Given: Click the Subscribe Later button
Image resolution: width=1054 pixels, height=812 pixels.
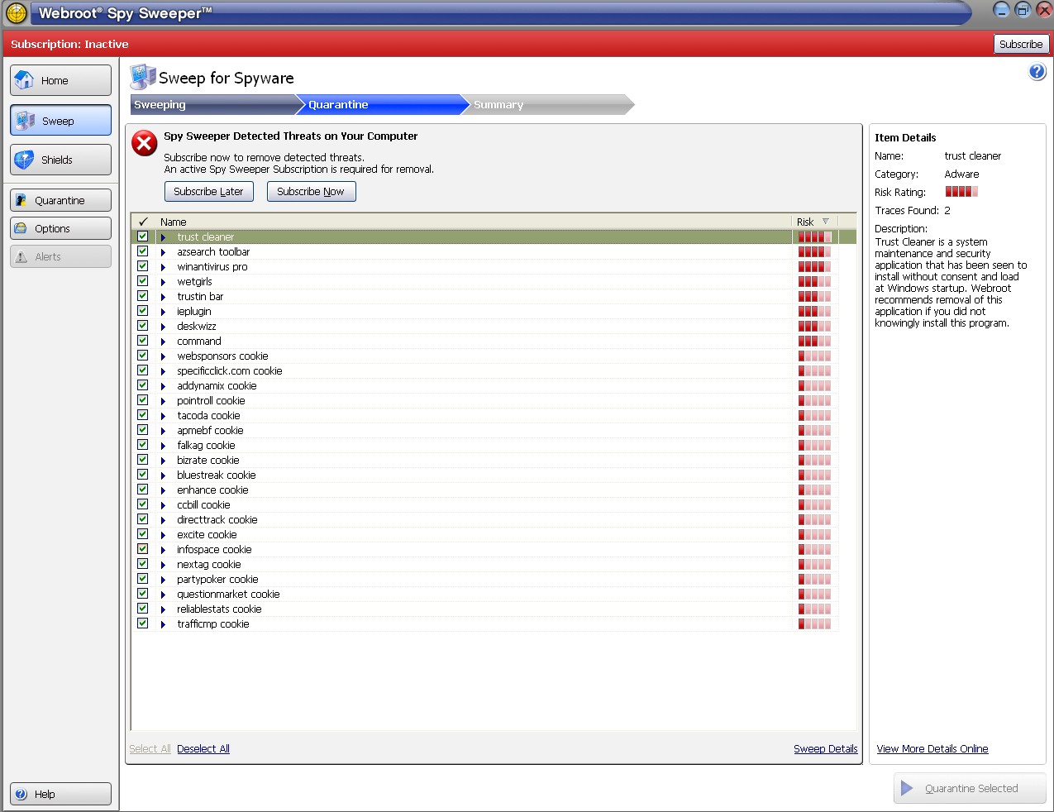Looking at the screenshot, I should tap(208, 191).
